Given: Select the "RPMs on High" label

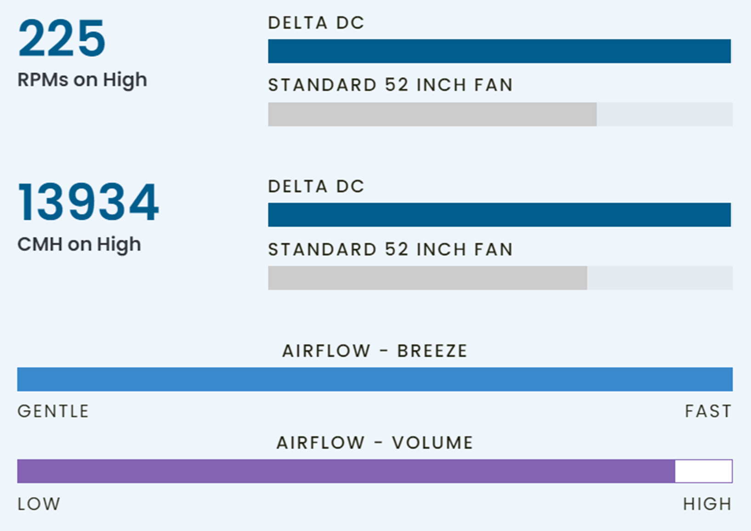Looking at the screenshot, I should coord(82,80).
